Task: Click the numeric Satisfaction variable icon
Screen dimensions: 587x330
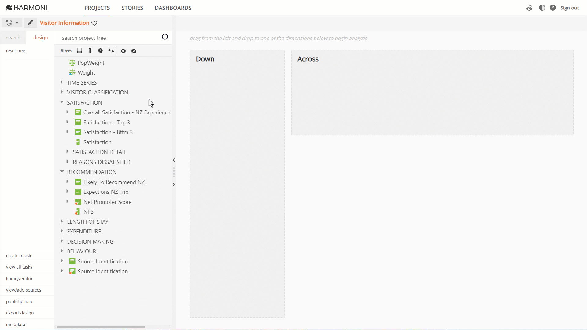Action: click(78, 142)
